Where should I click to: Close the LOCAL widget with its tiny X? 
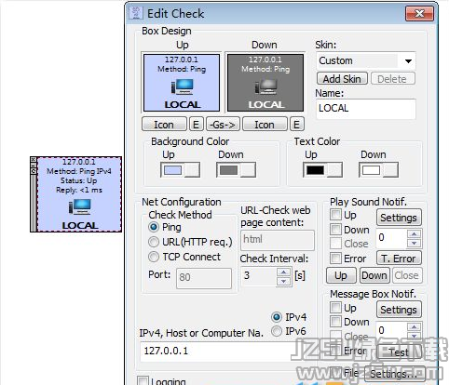pos(34,160)
